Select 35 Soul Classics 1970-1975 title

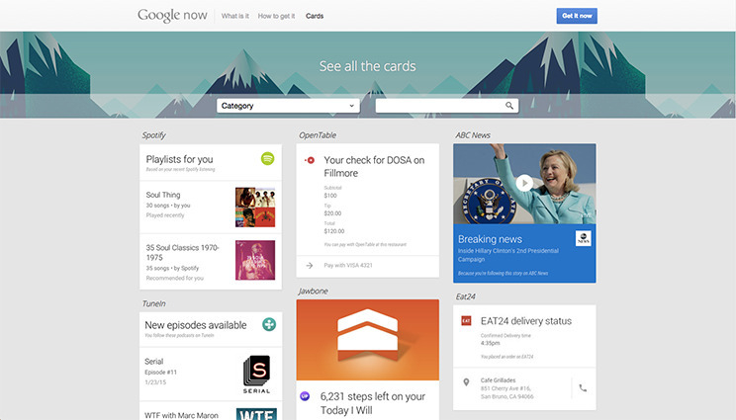click(x=183, y=252)
